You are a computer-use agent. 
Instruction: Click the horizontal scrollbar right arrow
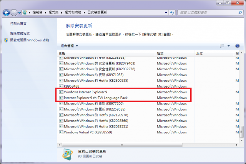pyautogui.click(x=237, y=145)
